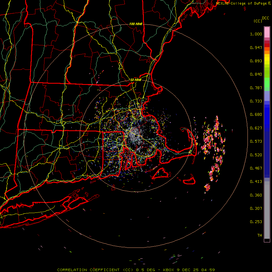This screenshot has height=272, width=272.
Task: Click the 0.307 scale value
Action: 256,209
